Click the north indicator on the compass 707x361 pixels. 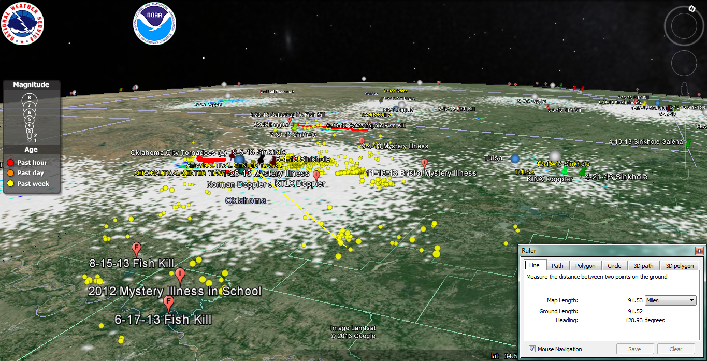pyautogui.click(x=692, y=9)
